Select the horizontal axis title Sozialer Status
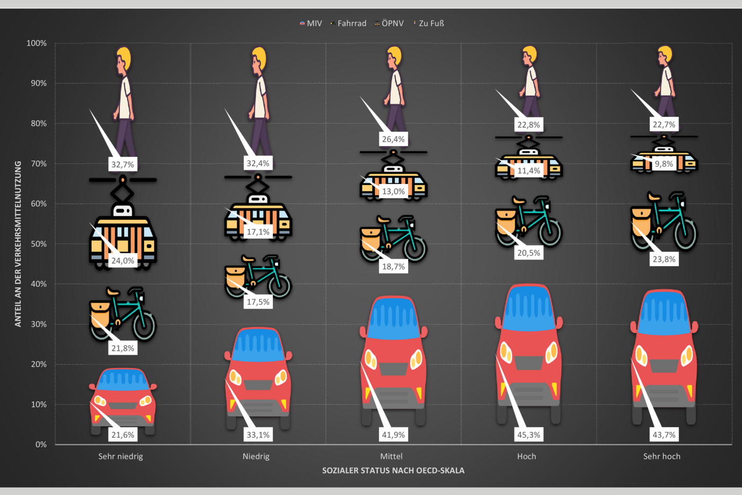742x495 pixels. click(393, 471)
